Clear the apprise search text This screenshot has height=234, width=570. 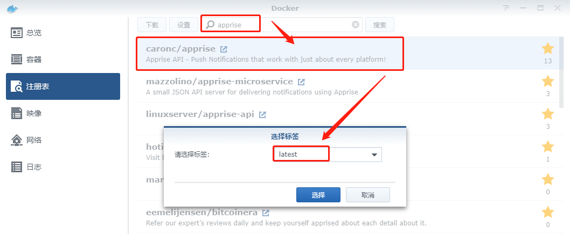point(356,25)
